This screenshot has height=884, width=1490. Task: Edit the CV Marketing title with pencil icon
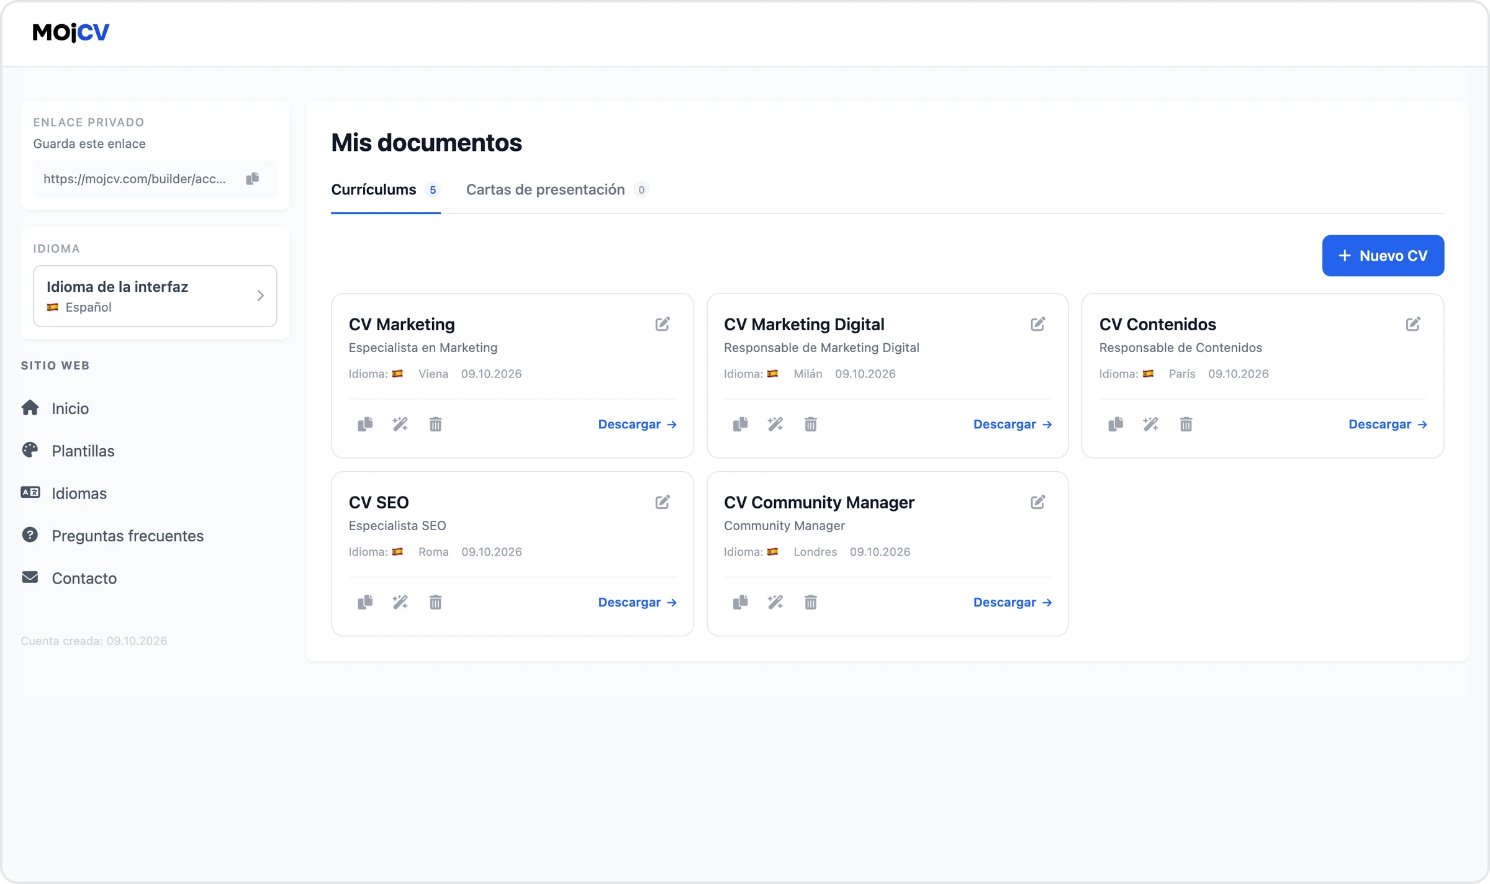(662, 324)
